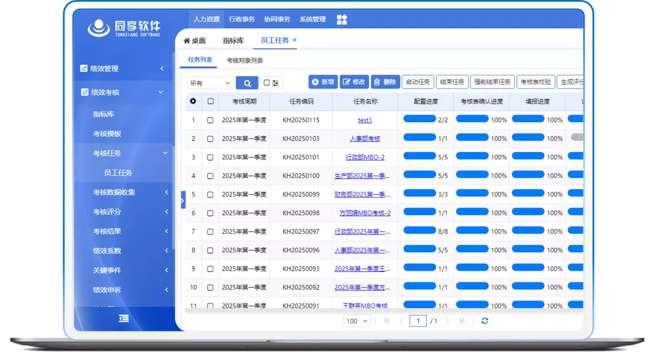Image resolution: width=651 pixels, height=355 pixels.
Task: Switch to the 指标库 tab
Action: click(233, 40)
